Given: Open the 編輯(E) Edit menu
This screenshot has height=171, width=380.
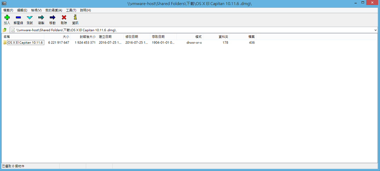Looking at the screenshot, I should (x=22, y=10).
